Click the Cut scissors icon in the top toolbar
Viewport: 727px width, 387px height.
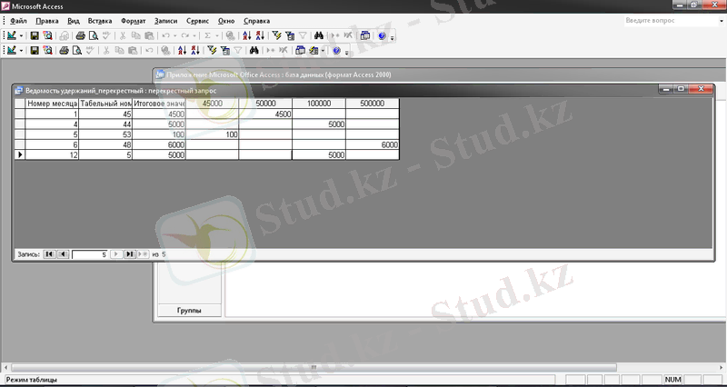click(x=123, y=35)
